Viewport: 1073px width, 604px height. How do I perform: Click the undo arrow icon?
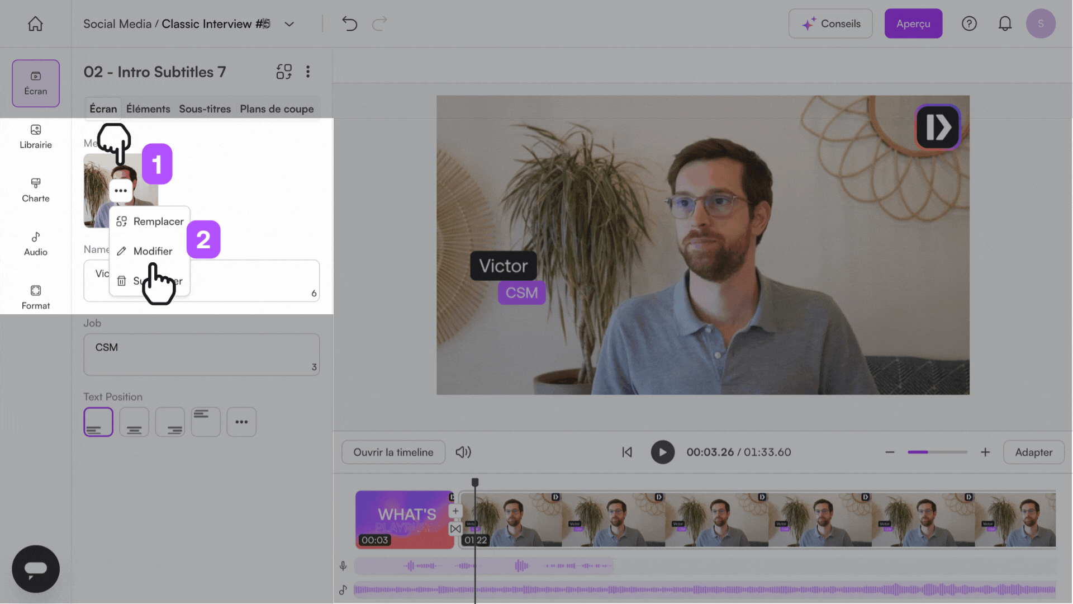(349, 23)
